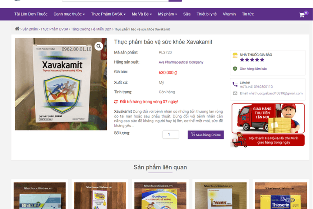Expand Danh mục thuốc dropdown menu
The image size is (313, 209).
pyautogui.click(x=69, y=14)
